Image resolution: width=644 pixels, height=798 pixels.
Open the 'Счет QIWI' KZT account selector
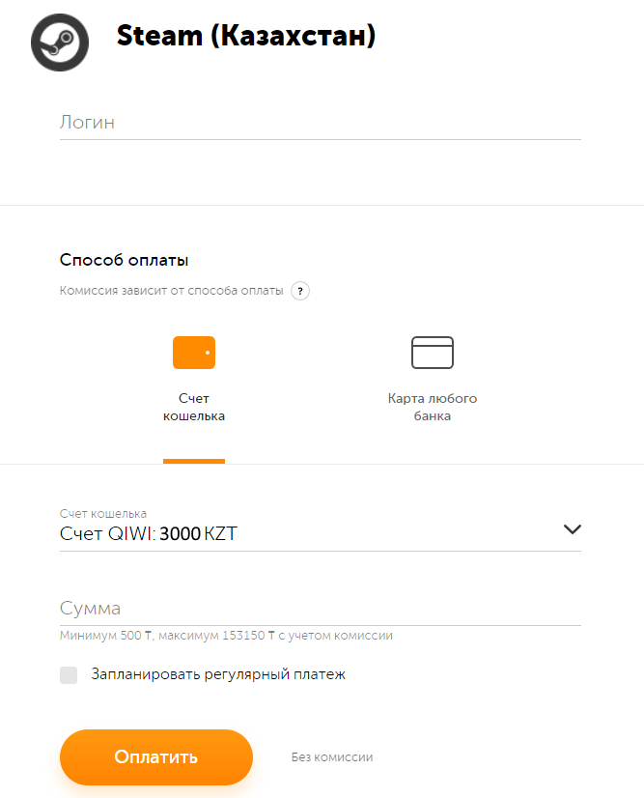tap(290, 532)
